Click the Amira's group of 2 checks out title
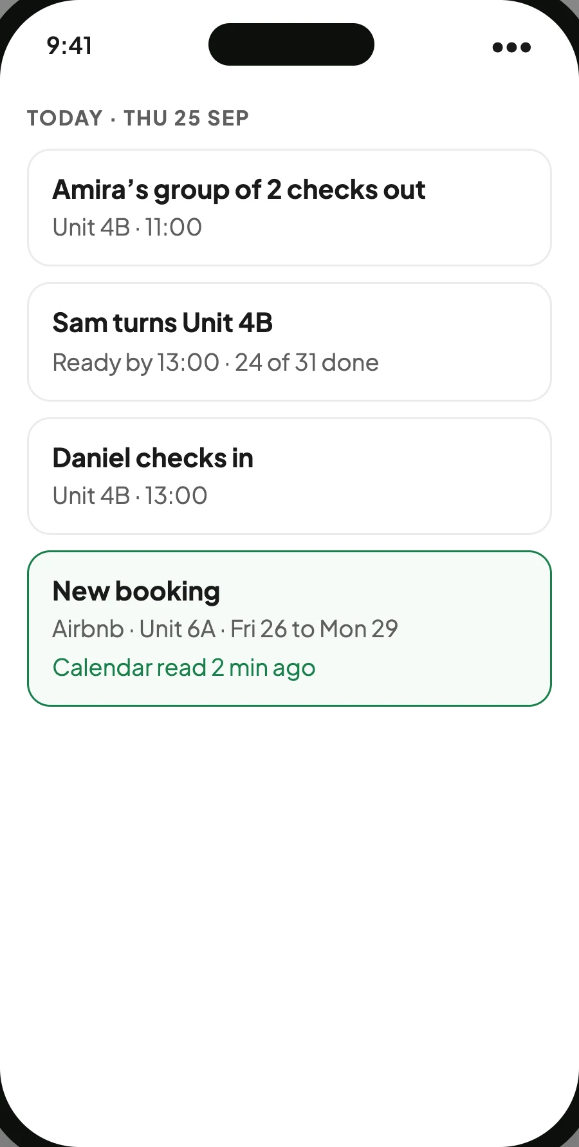This screenshot has width=579, height=1147. 239,190
